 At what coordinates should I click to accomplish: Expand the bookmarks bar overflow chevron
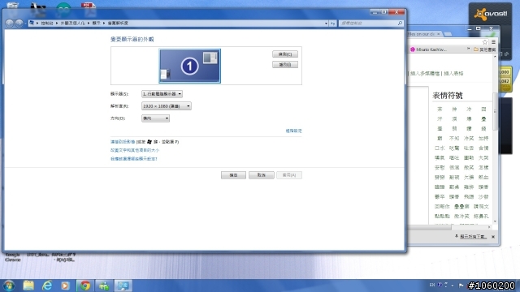[x=468, y=49]
